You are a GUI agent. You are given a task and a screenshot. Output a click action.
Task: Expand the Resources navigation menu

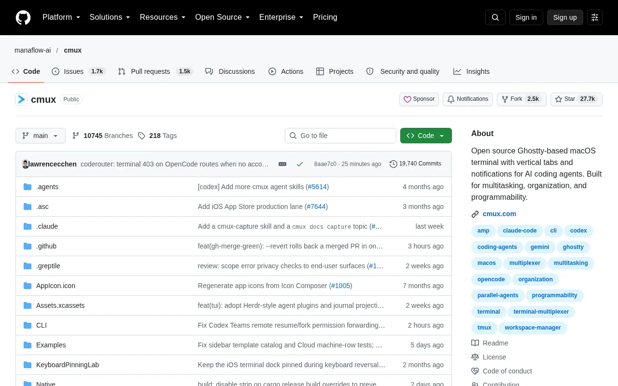point(163,17)
